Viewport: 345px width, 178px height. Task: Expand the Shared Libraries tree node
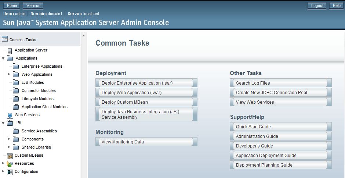(x=9, y=147)
